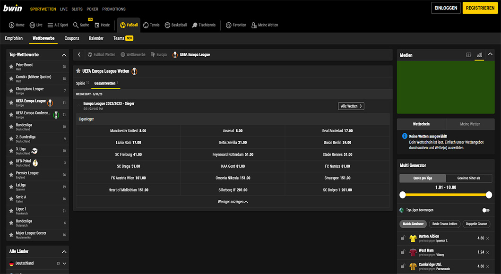Click Weniger anzeigen to collapse odds

tap(233, 202)
